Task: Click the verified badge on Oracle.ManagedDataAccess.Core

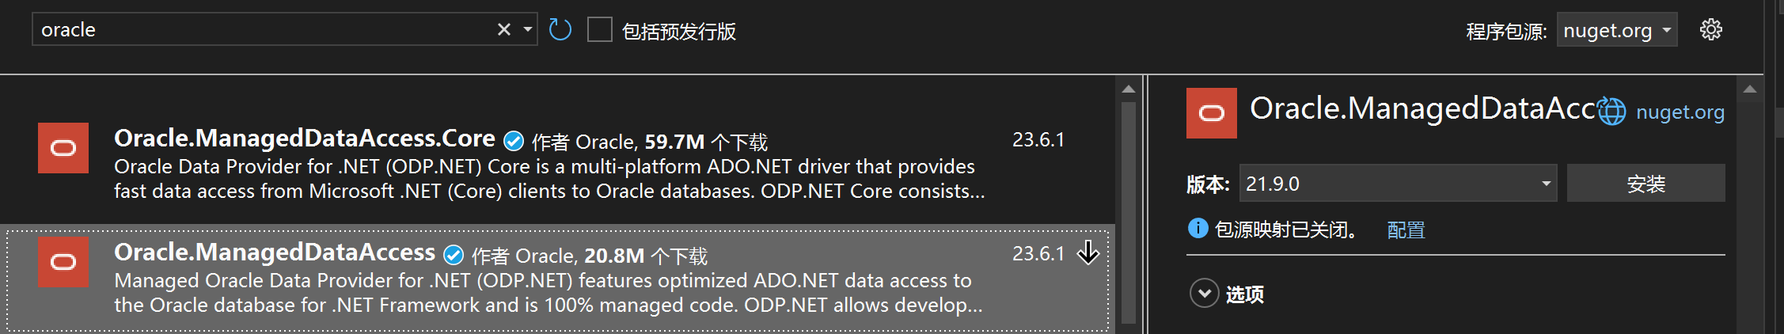Action: tap(514, 142)
